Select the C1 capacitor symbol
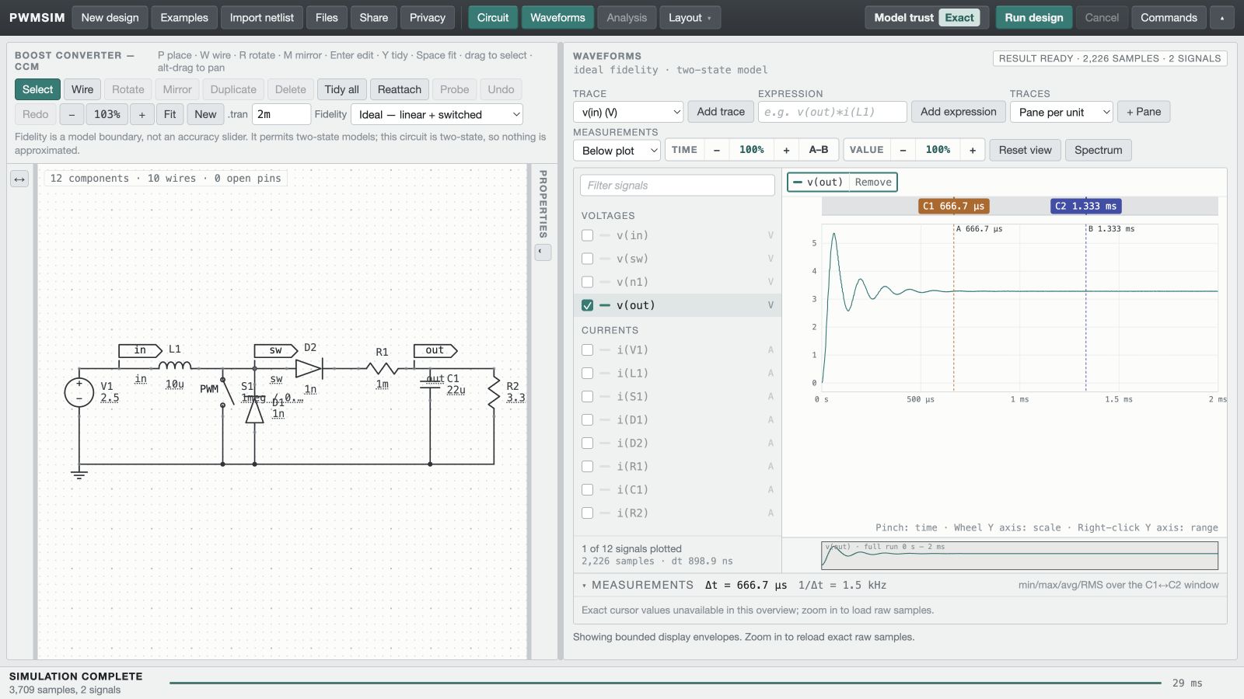Viewport: 1244px width, 699px height. coord(430,383)
